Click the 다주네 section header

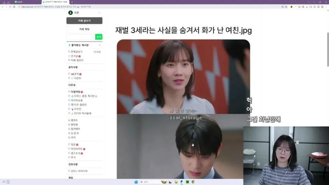point(72,85)
